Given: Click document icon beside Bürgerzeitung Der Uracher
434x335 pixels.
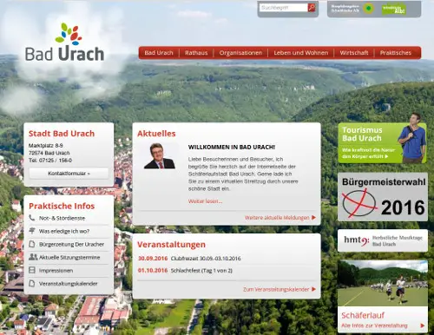Looking at the screenshot, I should (x=32, y=244).
